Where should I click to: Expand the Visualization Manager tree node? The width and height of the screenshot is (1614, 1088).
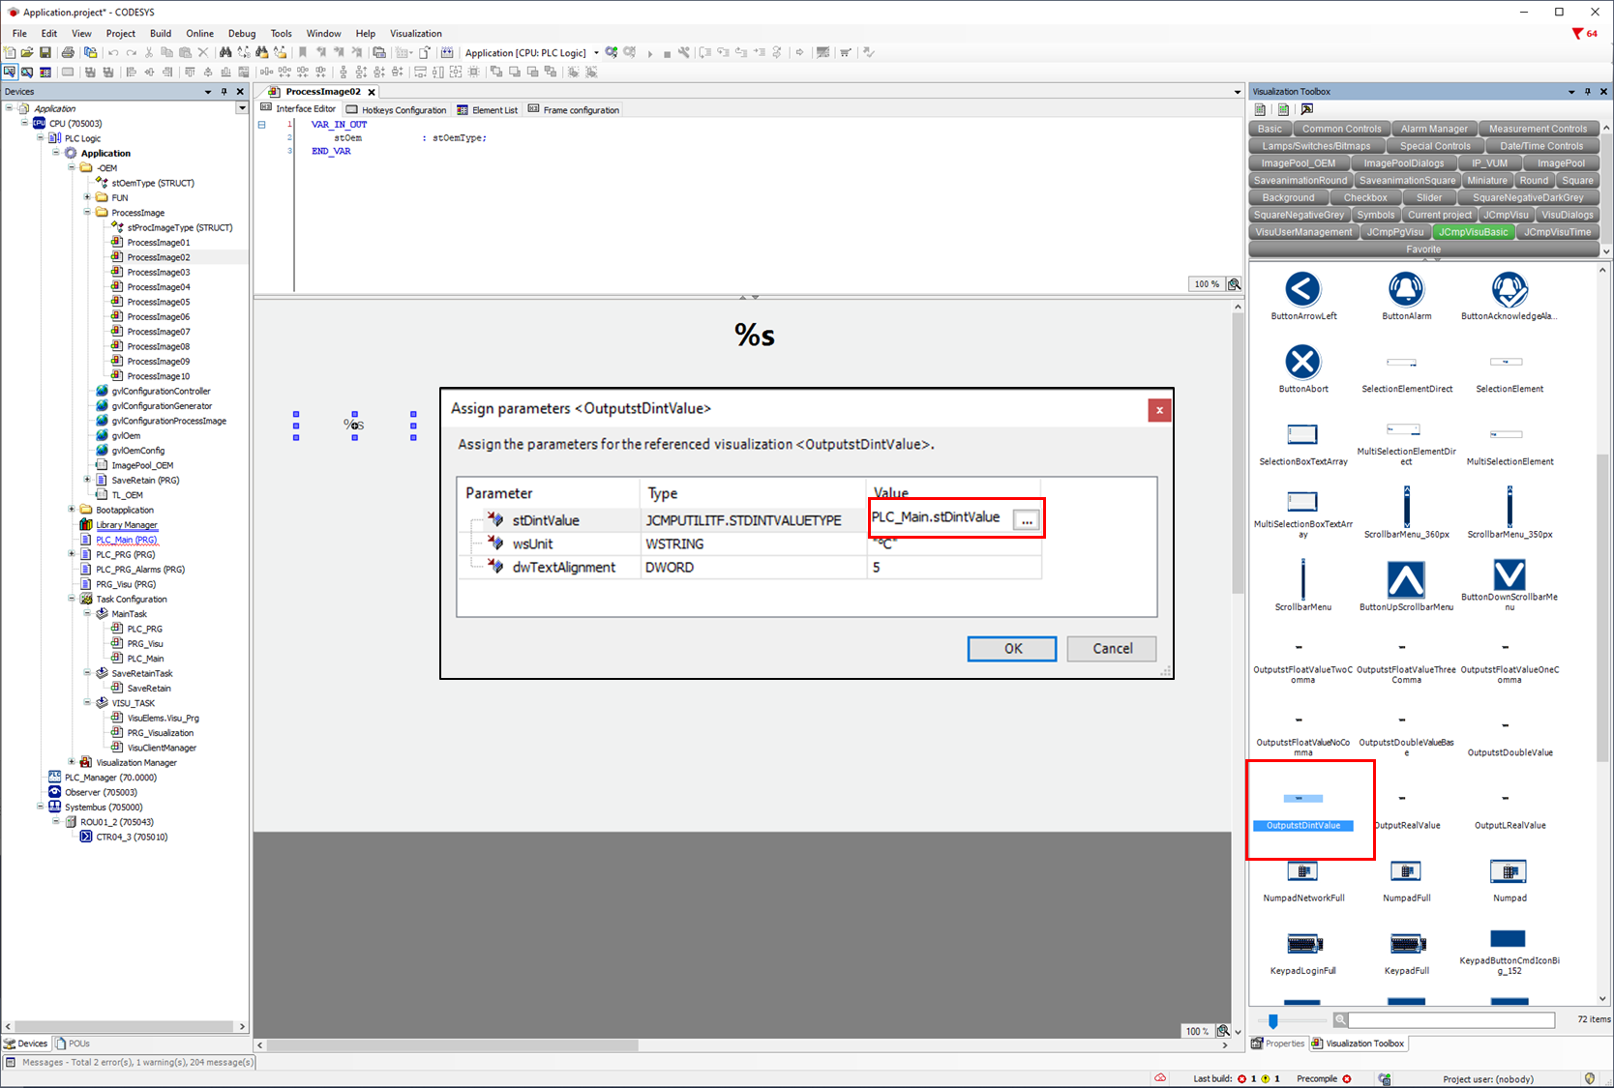coord(72,762)
